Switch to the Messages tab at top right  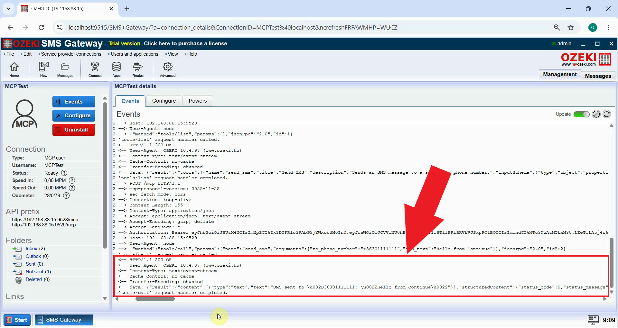598,76
